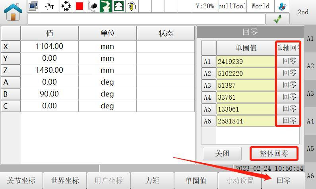Click the A2 side axis key
Image resolution: width=316 pixels, height=189 pixels.
(310, 66)
